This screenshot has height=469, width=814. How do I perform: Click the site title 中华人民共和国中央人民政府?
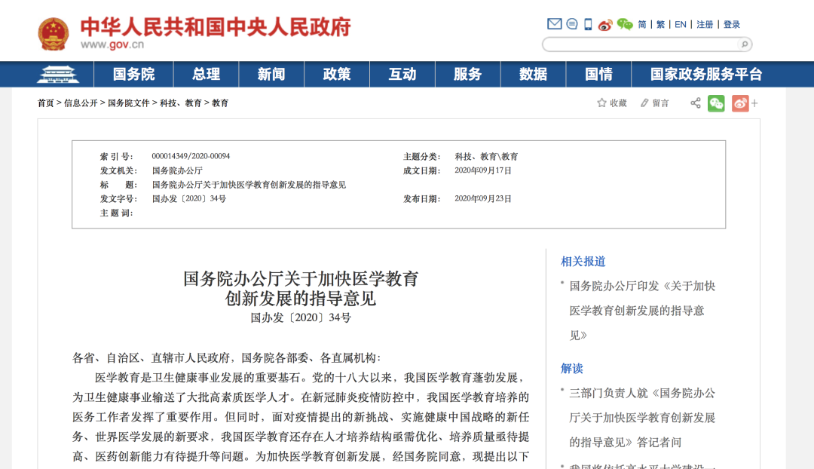click(216, 27)
